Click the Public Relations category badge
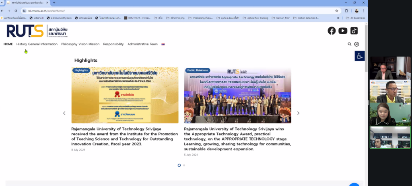 [198, 70]
